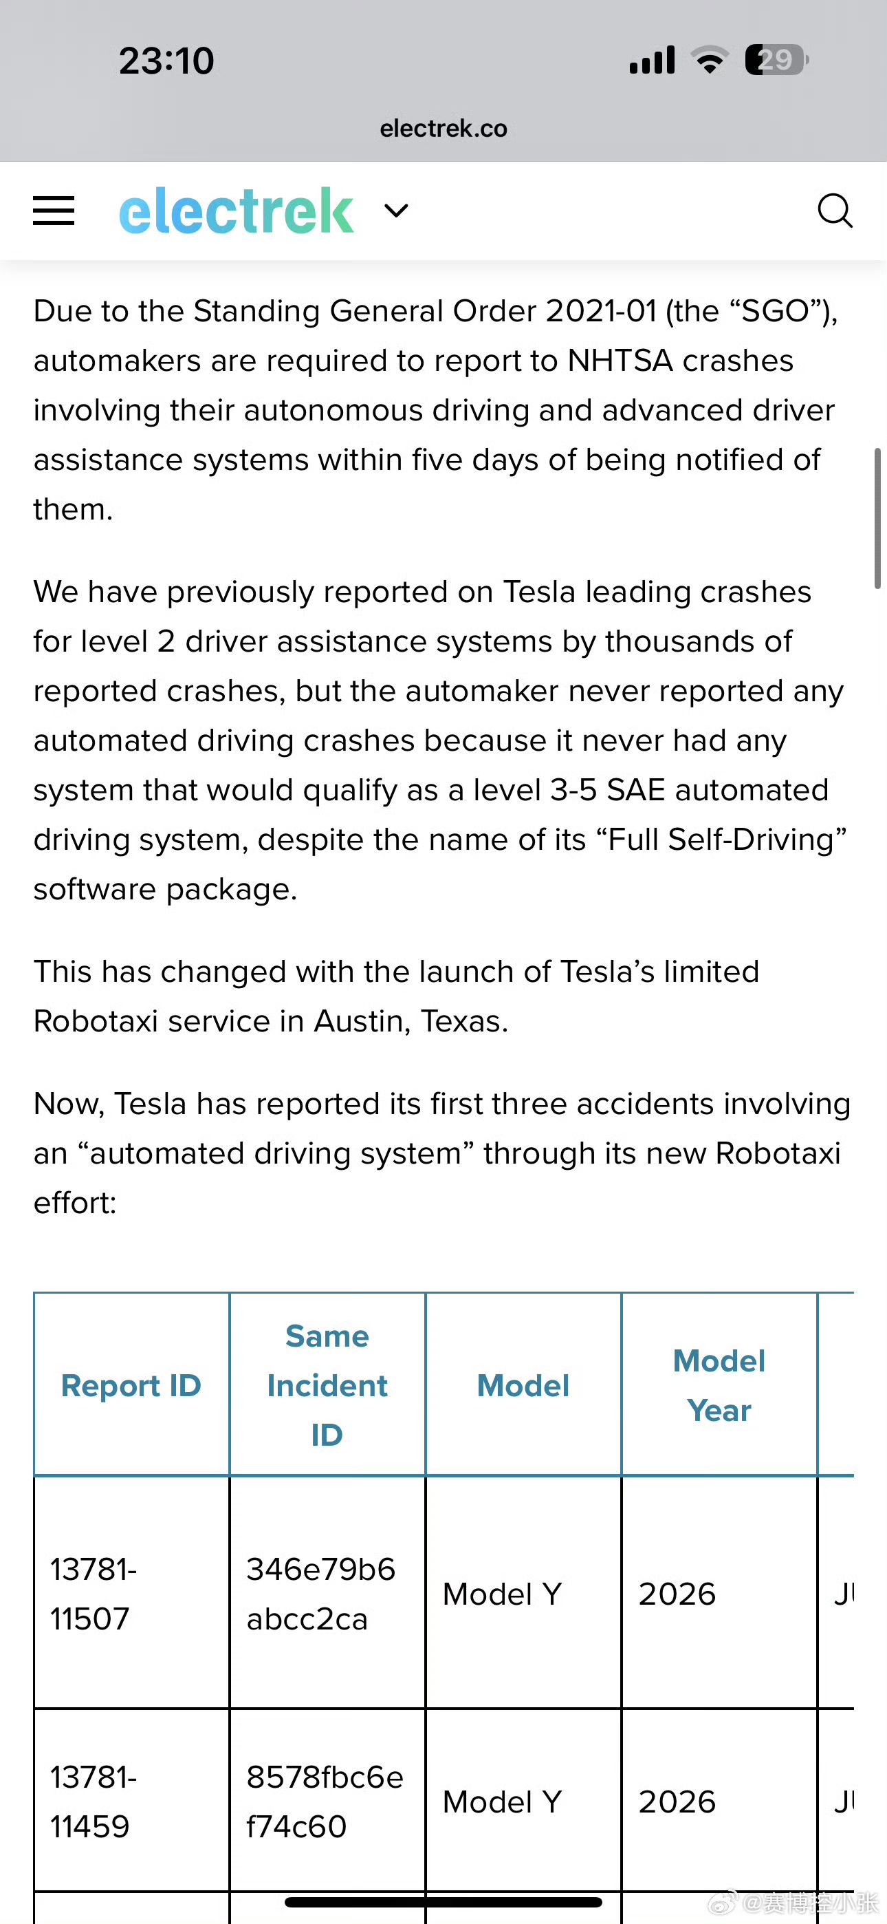Tap the Wi-Fi status icon
The height and width of the screenshot is (1924, 887).
[x=710, y=60]
